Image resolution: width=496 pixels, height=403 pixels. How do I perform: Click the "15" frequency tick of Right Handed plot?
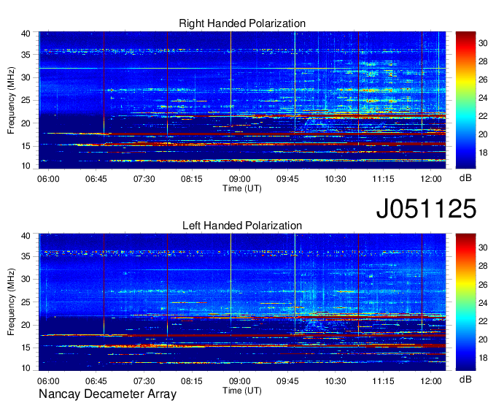[x=26, y=146]
